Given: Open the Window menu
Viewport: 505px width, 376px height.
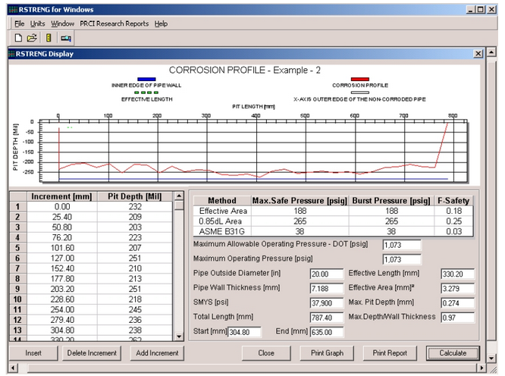Looking at the screenshot, I should point(62,23).
